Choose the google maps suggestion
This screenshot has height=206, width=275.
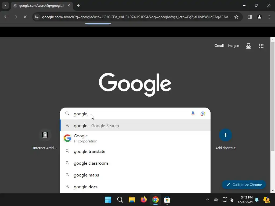[135, 175]
